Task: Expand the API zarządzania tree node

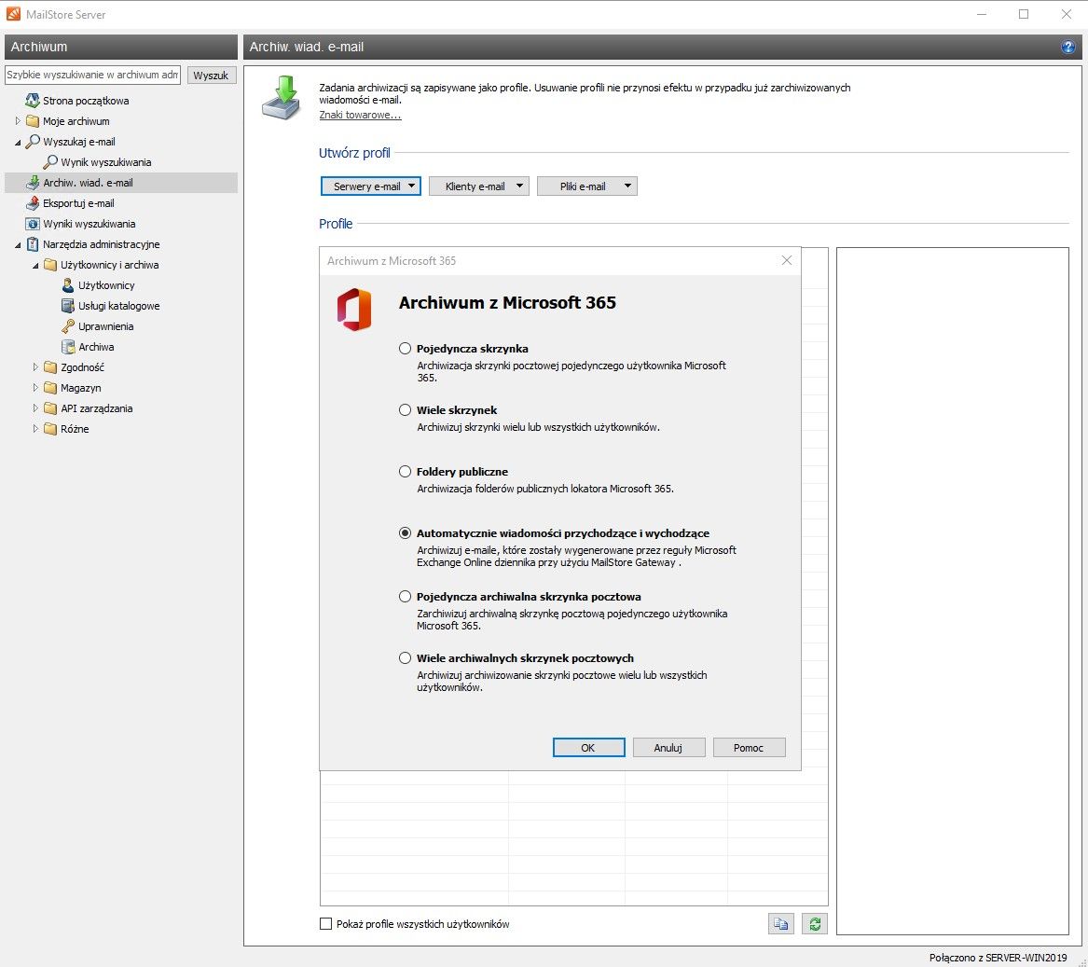Action: (35, 408)
